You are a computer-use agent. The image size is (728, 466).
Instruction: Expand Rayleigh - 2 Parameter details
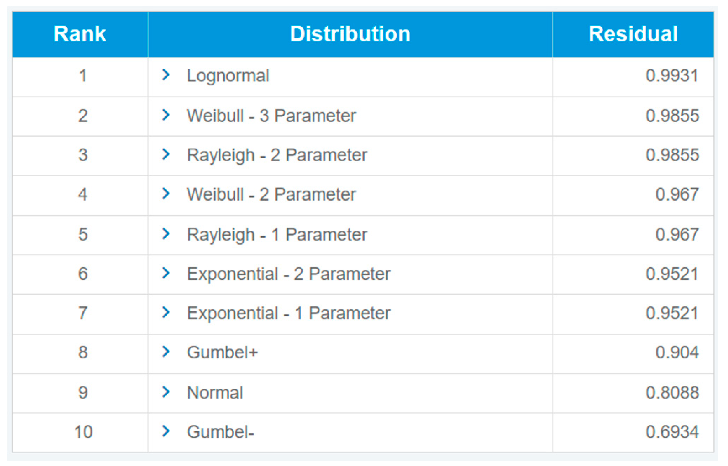click(x=166, y=154)
